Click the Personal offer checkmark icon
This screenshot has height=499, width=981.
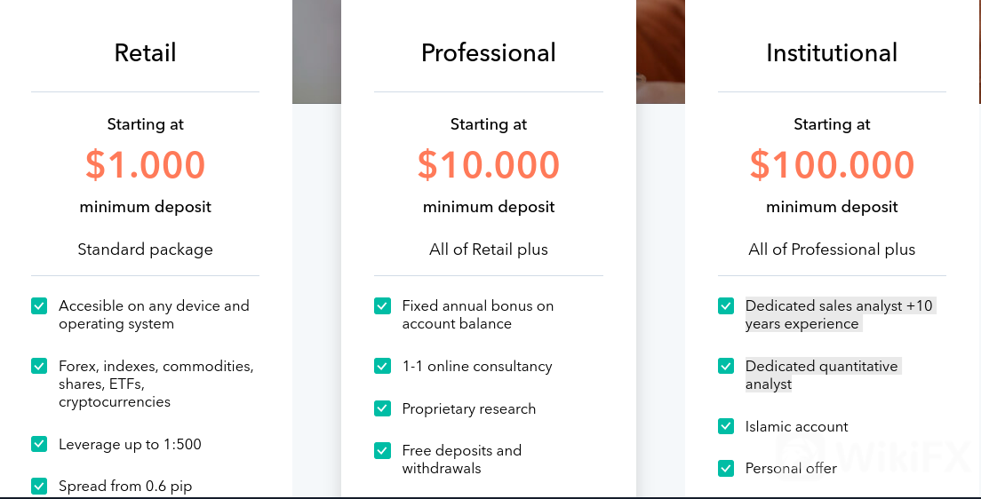click(726, 468)
